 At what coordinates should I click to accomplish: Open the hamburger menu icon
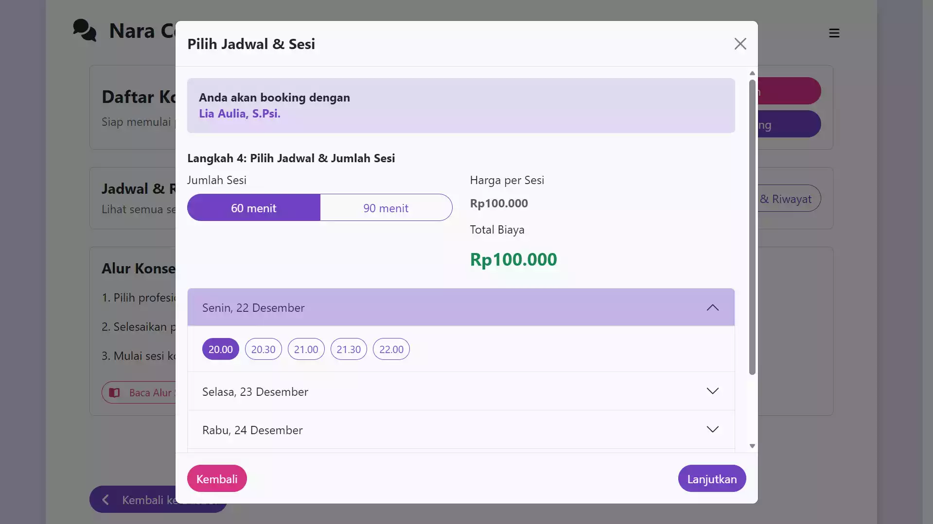point(834,33)
